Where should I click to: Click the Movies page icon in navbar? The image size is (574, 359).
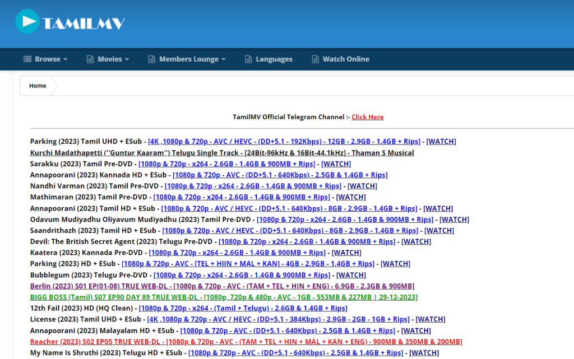(x=90, y=59)
